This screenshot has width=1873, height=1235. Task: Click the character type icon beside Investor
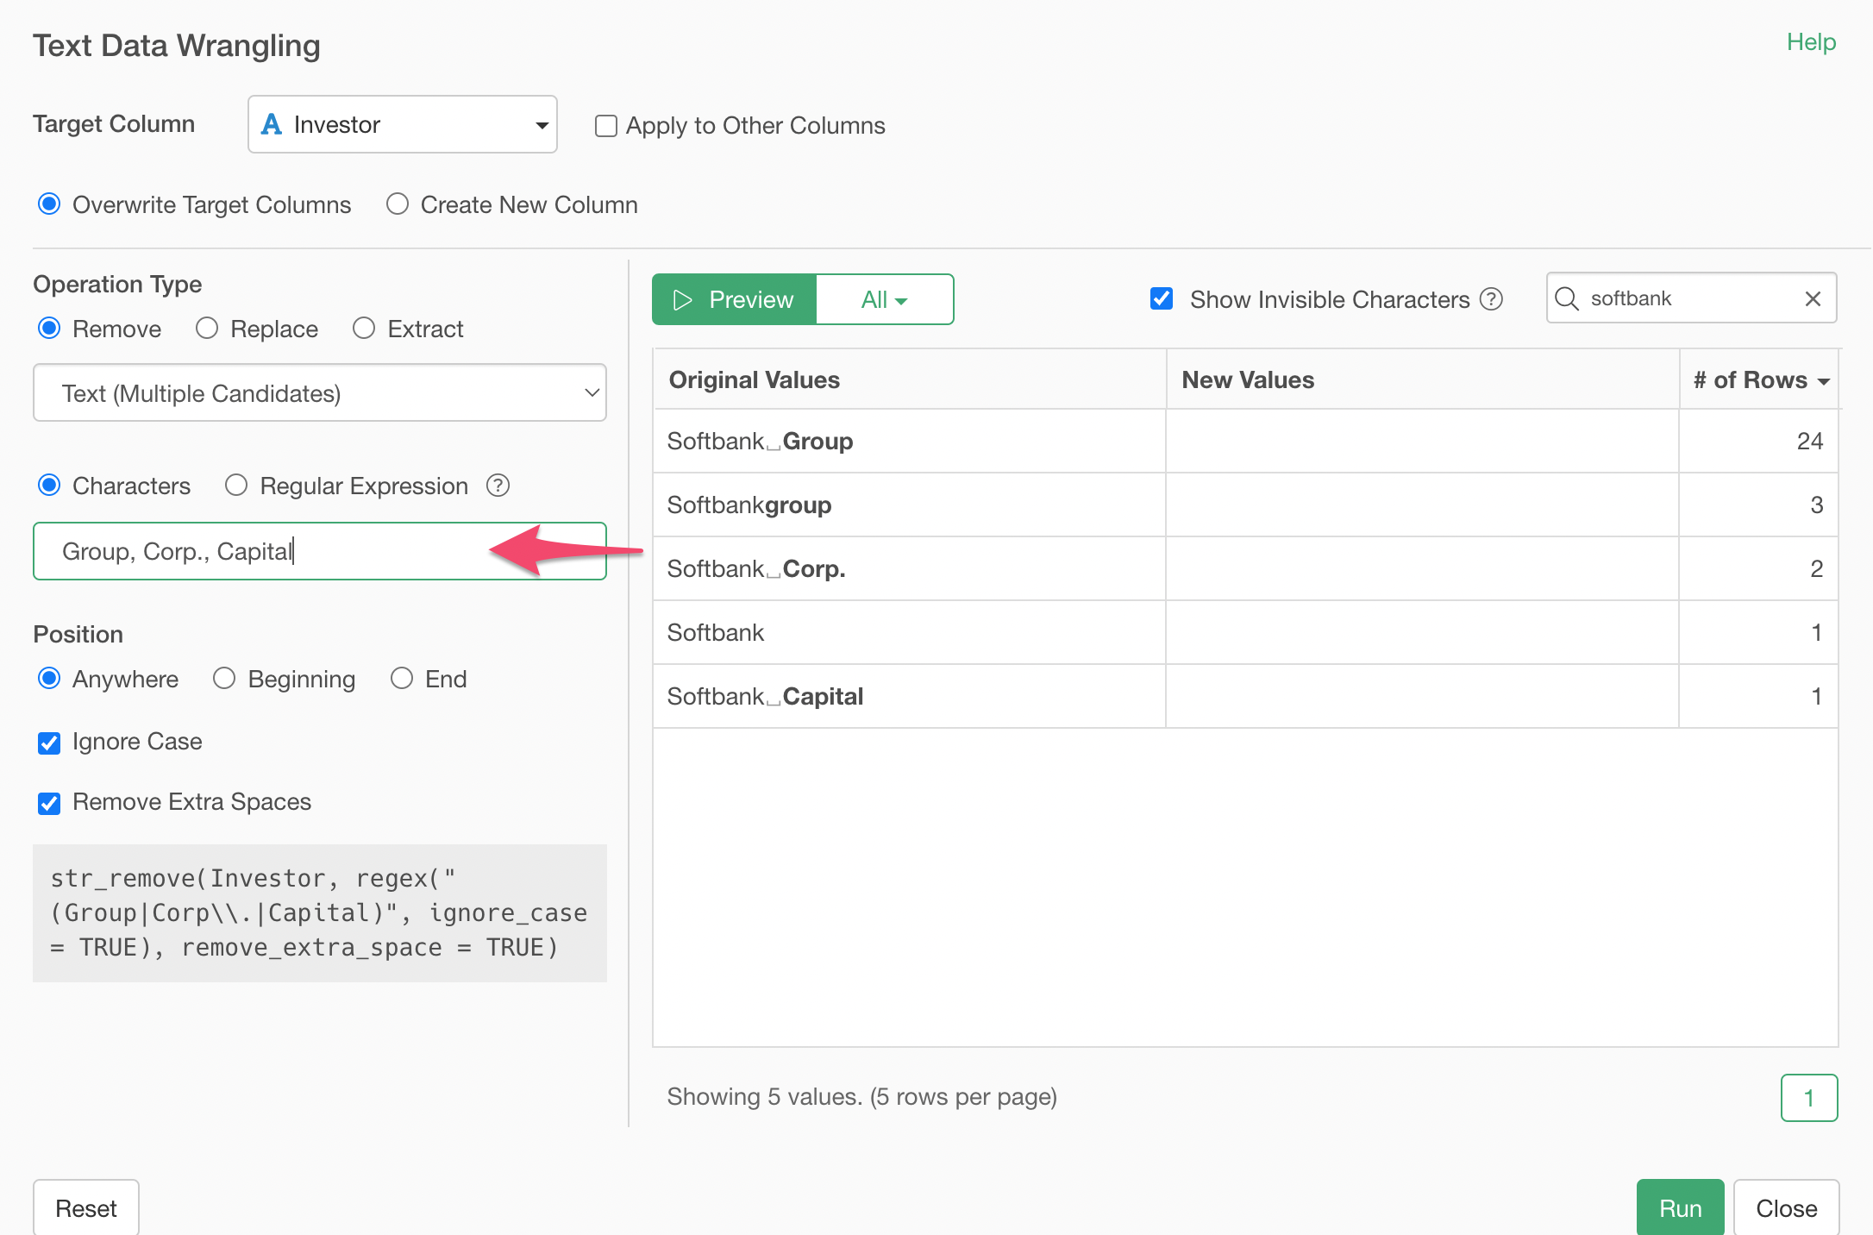coord(272,124)
